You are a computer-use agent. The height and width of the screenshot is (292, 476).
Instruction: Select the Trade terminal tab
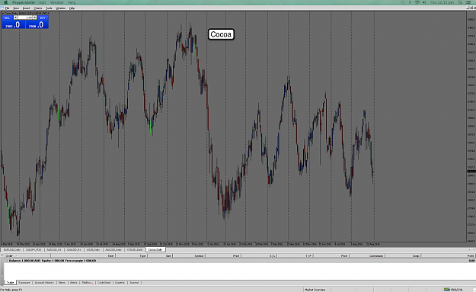point(11,283)
